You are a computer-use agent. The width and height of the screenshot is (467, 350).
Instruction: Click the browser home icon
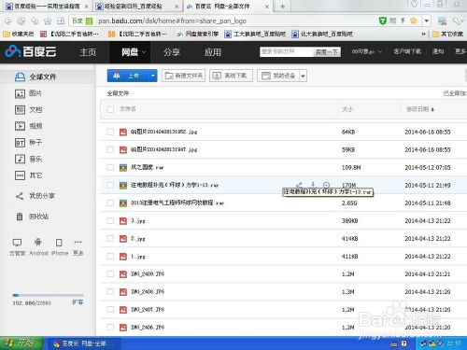pos(48,21)
